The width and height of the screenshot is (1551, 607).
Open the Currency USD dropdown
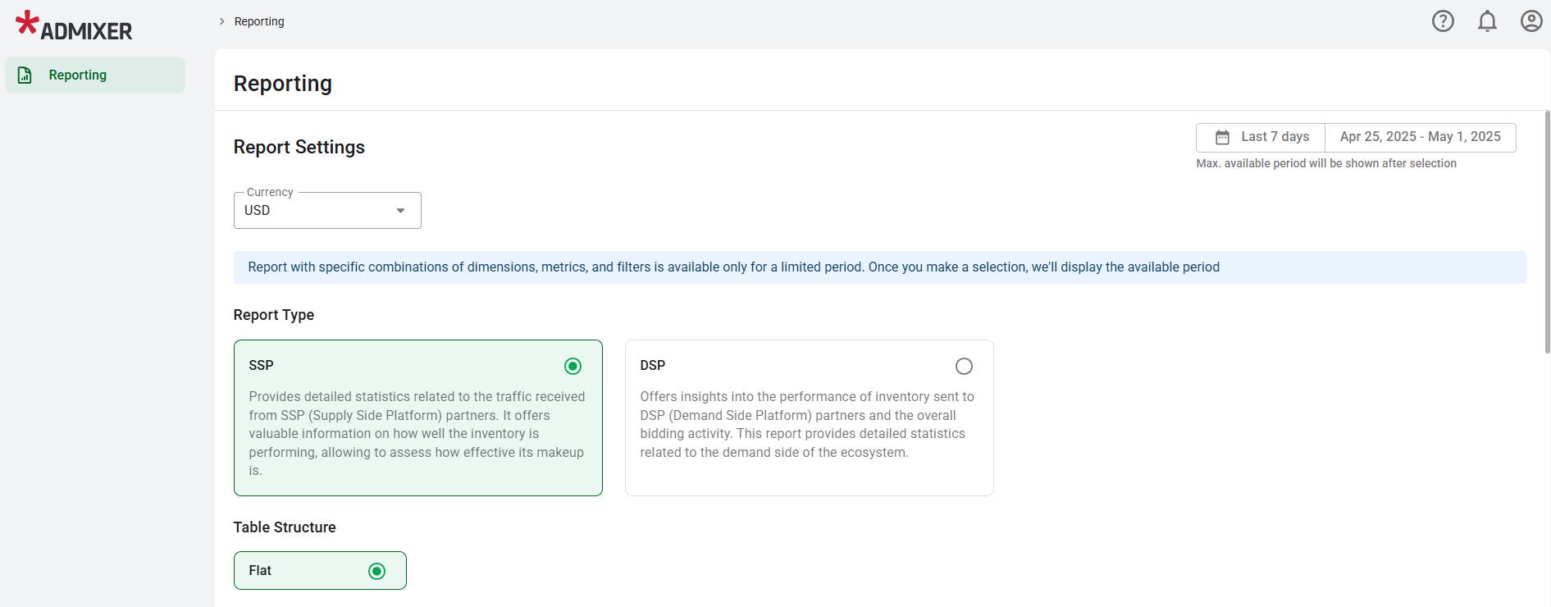point(316,211)
